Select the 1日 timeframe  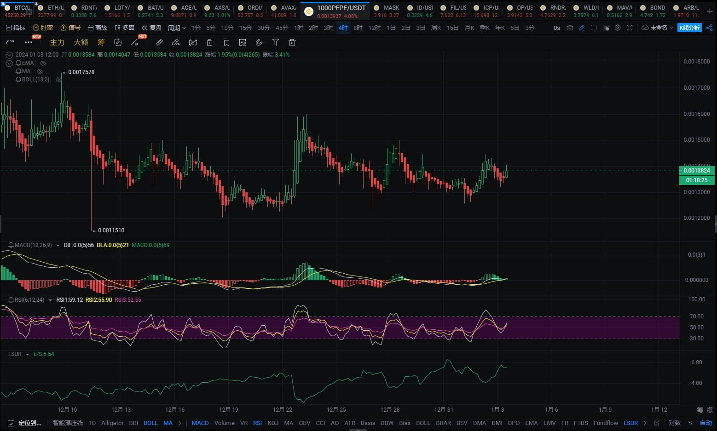(391, 28)
